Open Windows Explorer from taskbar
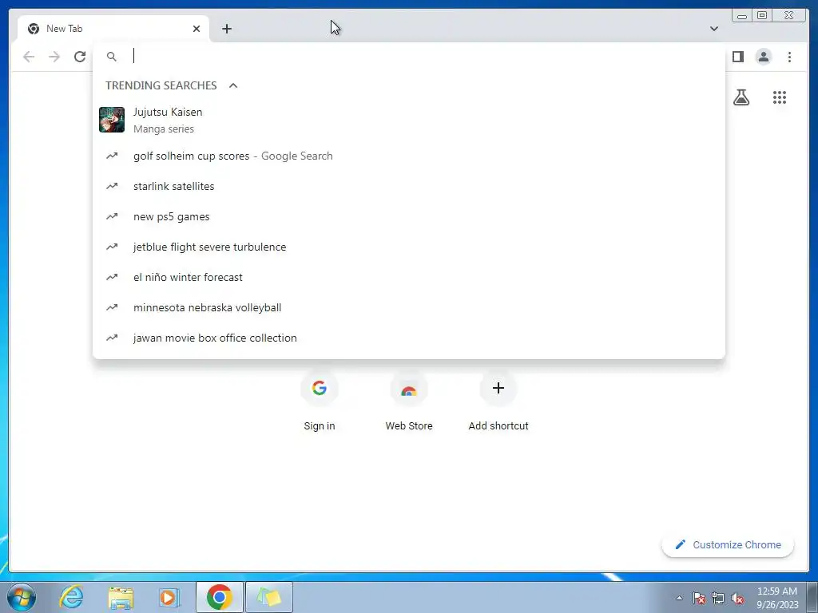 click(121, 597)
